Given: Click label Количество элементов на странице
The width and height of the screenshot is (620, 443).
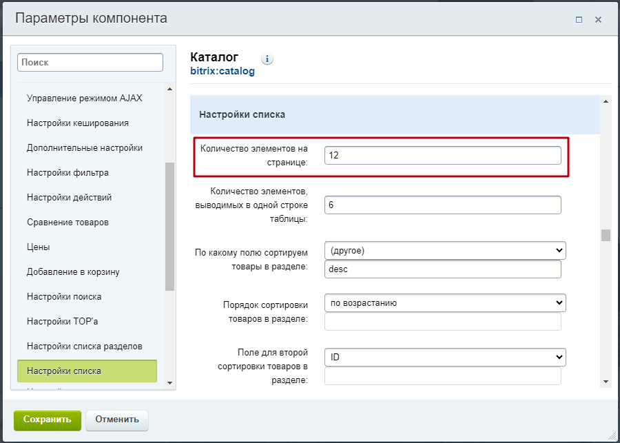Looking at the screenshot, I should point(254,156).
